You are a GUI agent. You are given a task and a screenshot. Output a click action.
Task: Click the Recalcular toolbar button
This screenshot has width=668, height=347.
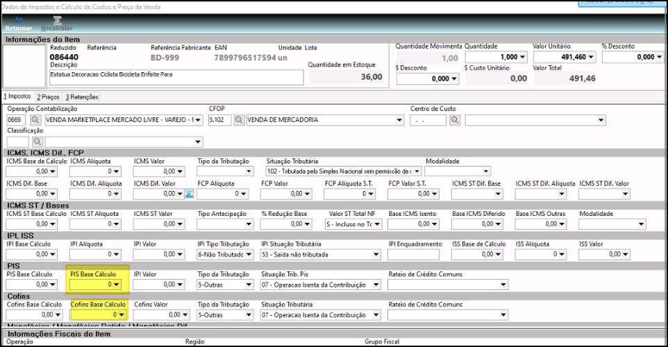(x=57, y=24)
